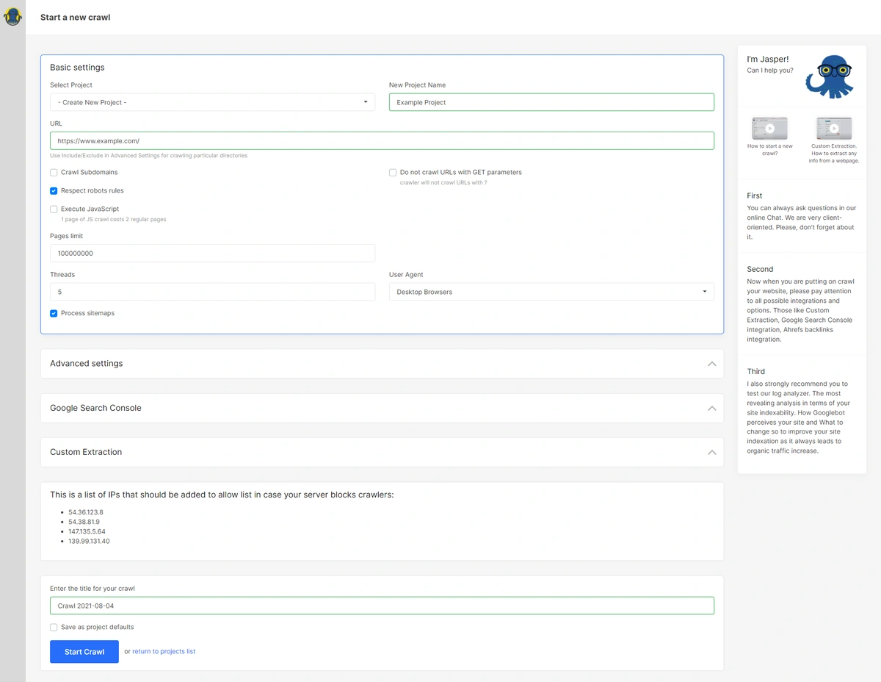881x682 pixels.
Task: Open the User Agent dropdown
Action: click(551, 291)
